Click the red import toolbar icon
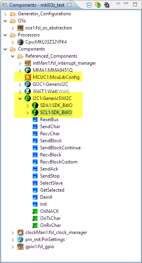Viewport: 142px width, 263px height. pos(106,5)
